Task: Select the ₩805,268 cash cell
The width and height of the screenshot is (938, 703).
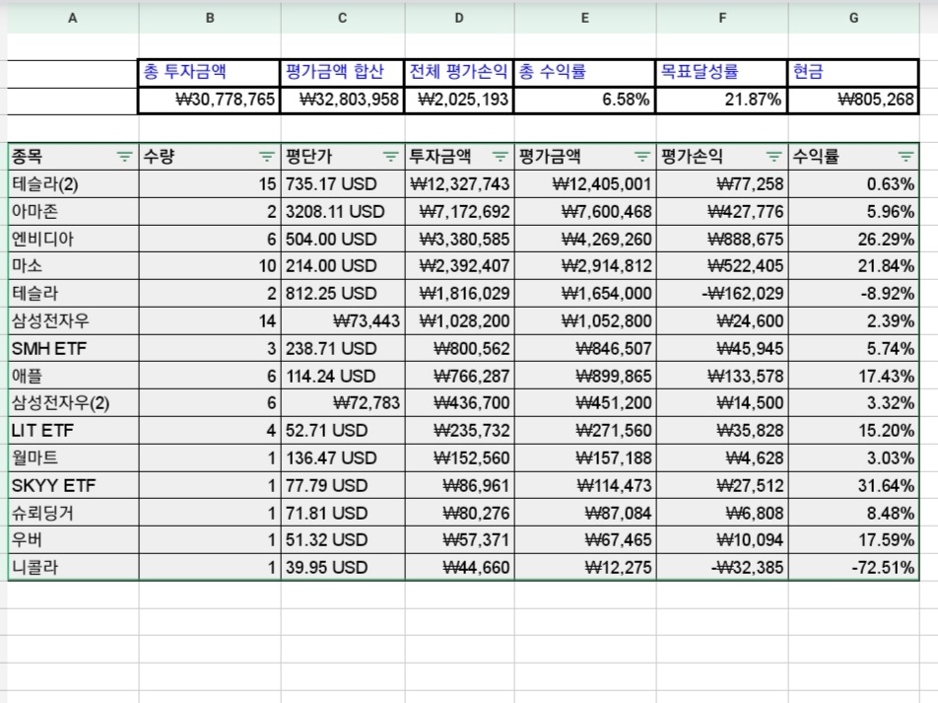Action: (853, 100)
